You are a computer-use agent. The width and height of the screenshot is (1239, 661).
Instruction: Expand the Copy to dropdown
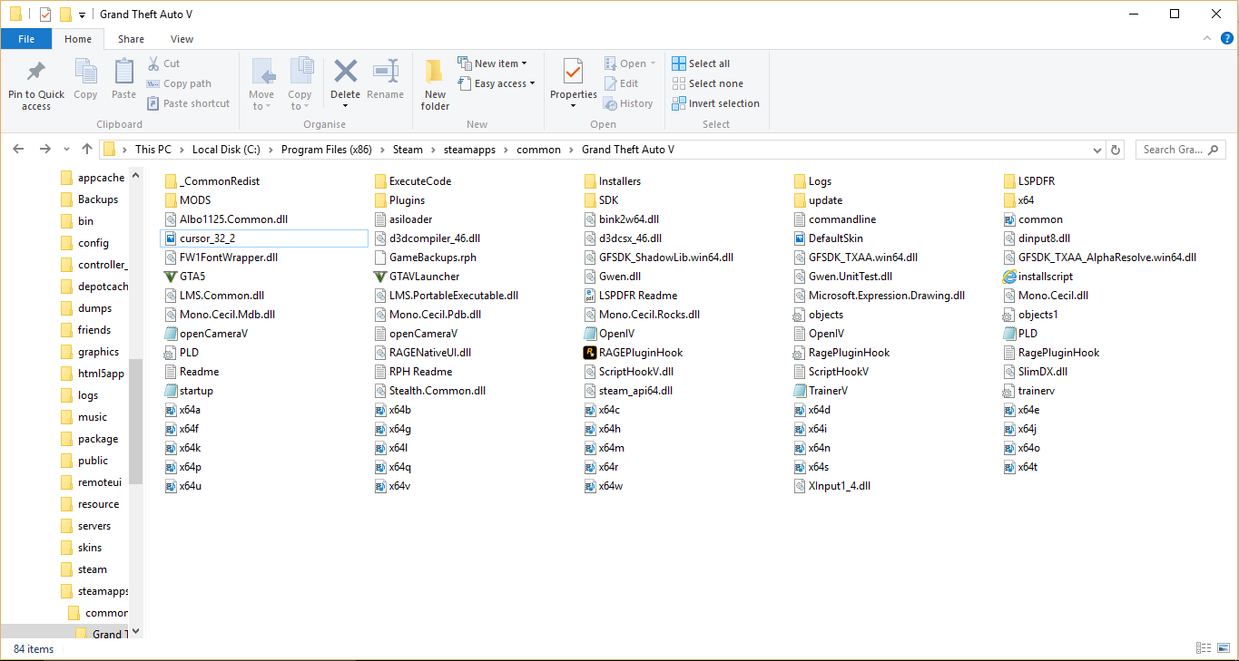pos(300,106)
